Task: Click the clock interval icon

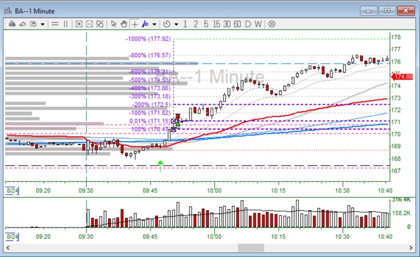Action: [167, 24]
